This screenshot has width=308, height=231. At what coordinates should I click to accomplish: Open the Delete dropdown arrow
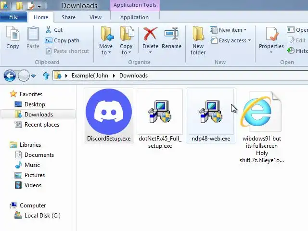click(150, 52)
